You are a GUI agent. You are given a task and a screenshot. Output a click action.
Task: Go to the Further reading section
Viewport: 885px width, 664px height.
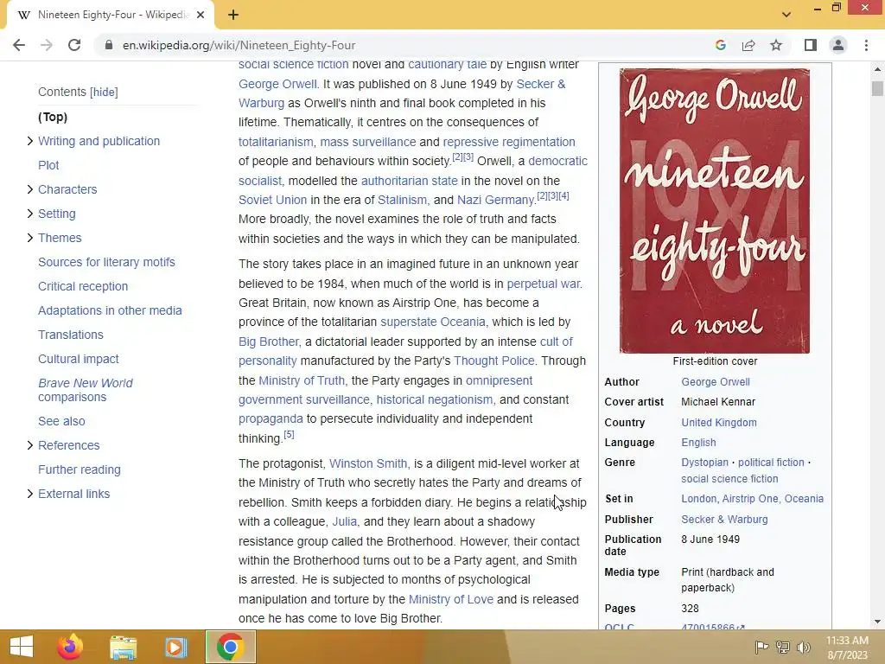click(80, 469)
